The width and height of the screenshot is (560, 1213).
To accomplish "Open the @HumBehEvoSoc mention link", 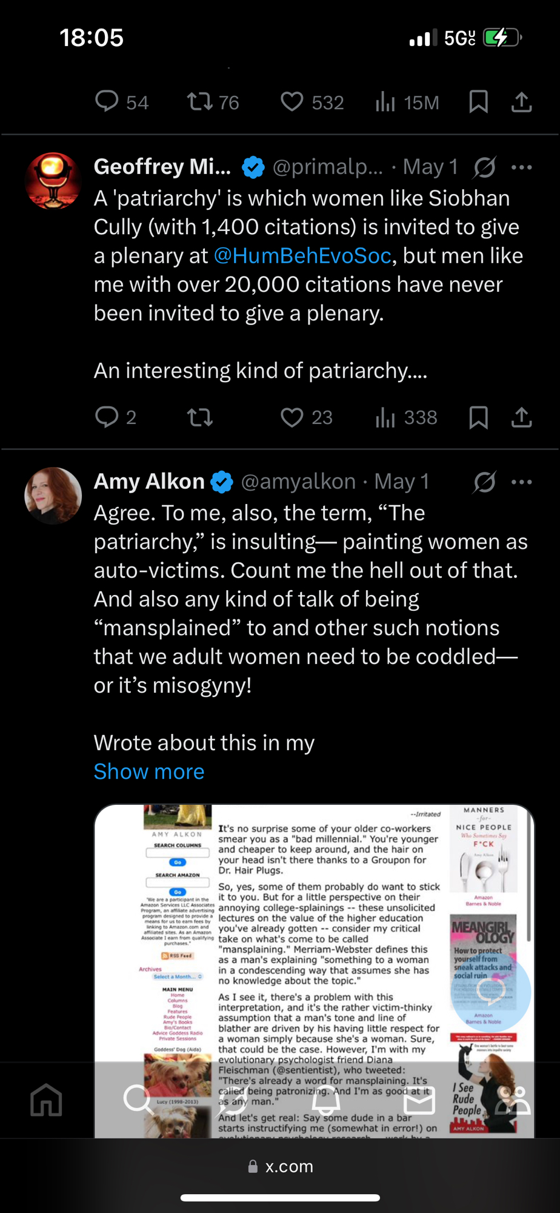I will point(302,256).
